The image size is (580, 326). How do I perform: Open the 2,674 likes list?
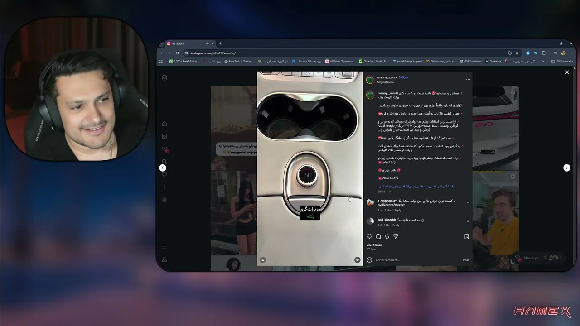374,245
